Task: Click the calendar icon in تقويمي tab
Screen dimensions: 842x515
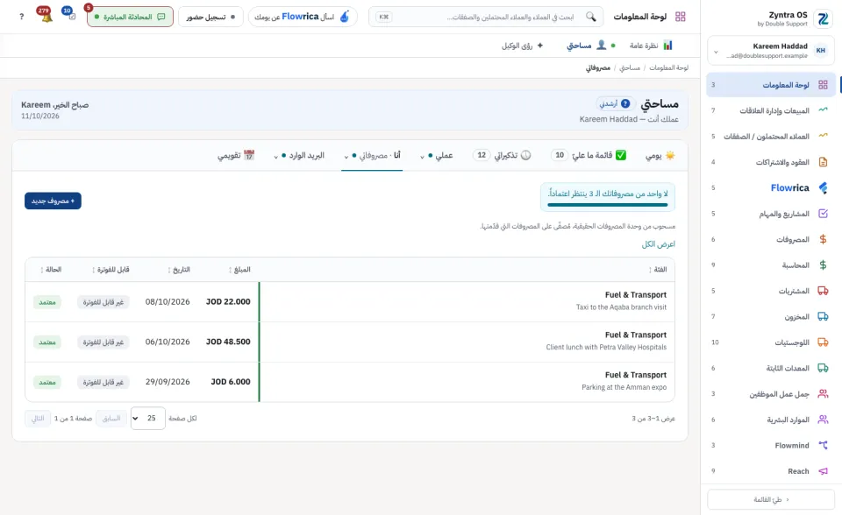Action: tap(248, 155)
